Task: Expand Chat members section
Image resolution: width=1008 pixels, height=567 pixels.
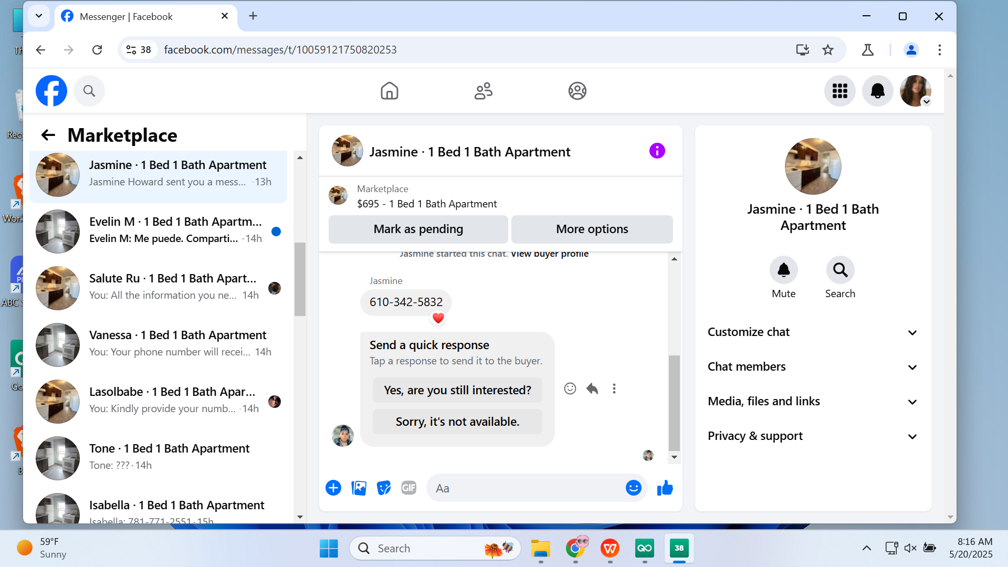Action: pyautogui.click(x=813, y=367)
